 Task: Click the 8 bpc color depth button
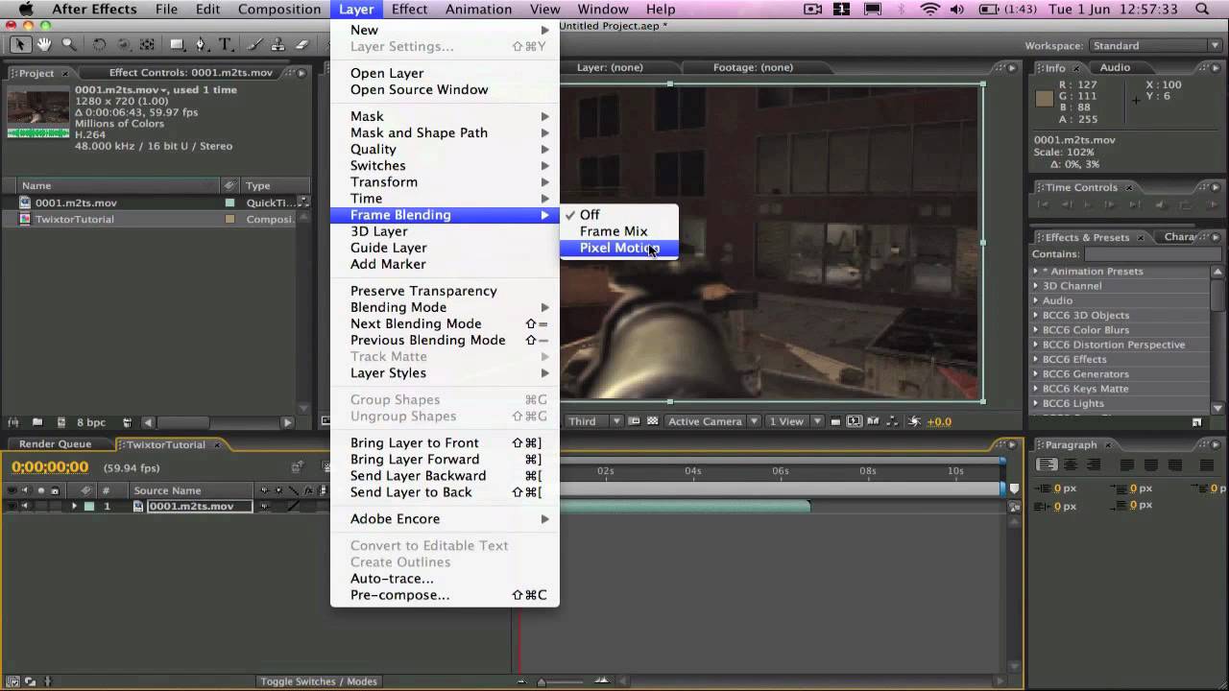(91, 422)
